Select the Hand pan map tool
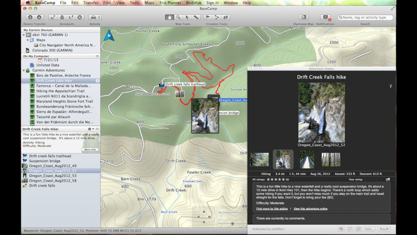Viewport: 417px width, 235px height. click(x=169, y=17)
